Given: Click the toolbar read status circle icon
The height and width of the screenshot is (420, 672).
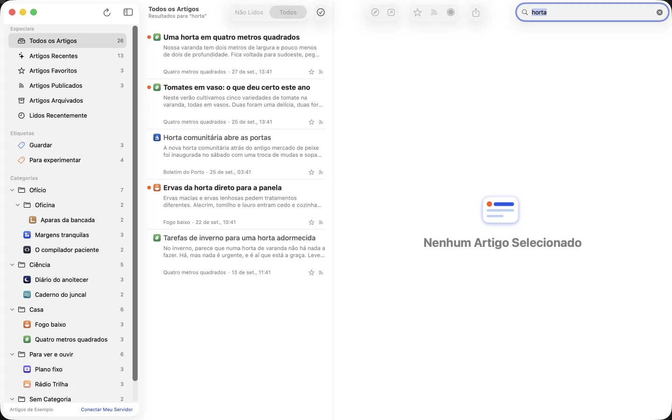Looking at the screenshot, I should [451, 13].
